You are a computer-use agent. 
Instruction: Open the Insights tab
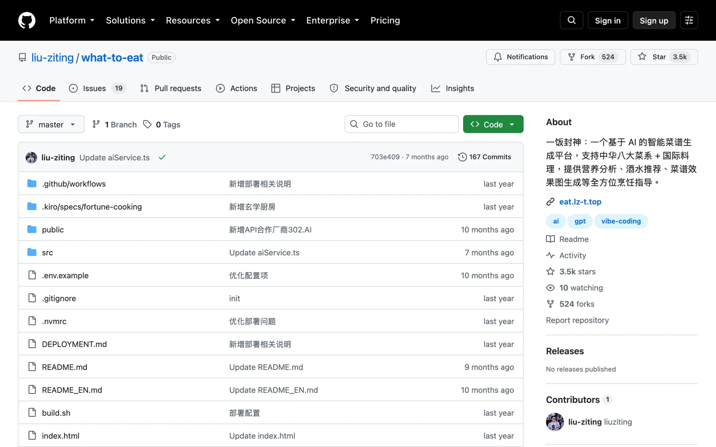tap(452, 89)
